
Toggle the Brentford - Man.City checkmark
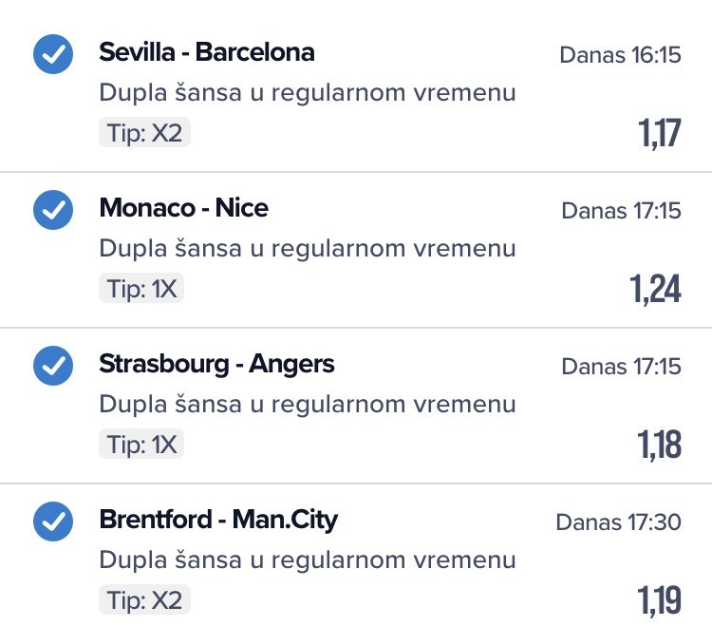point(53,522)
